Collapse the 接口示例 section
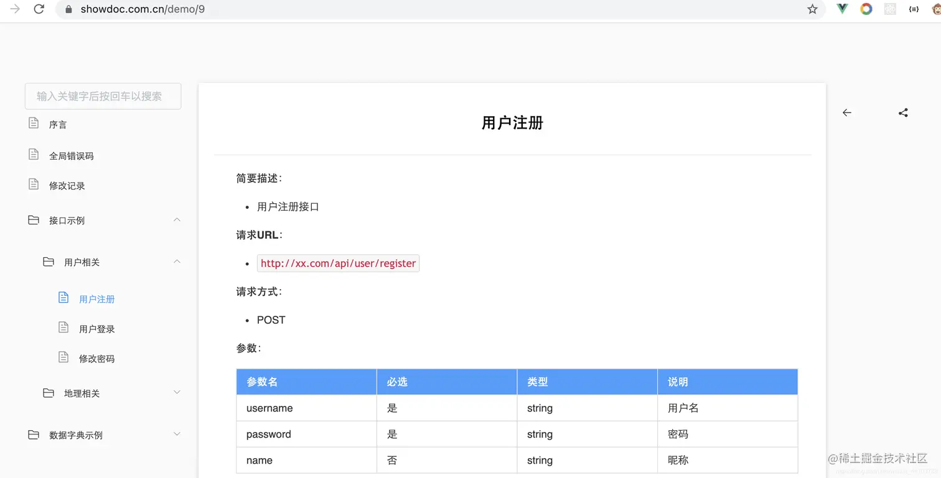This screenshot has height=478, width=941. (177, 219)
